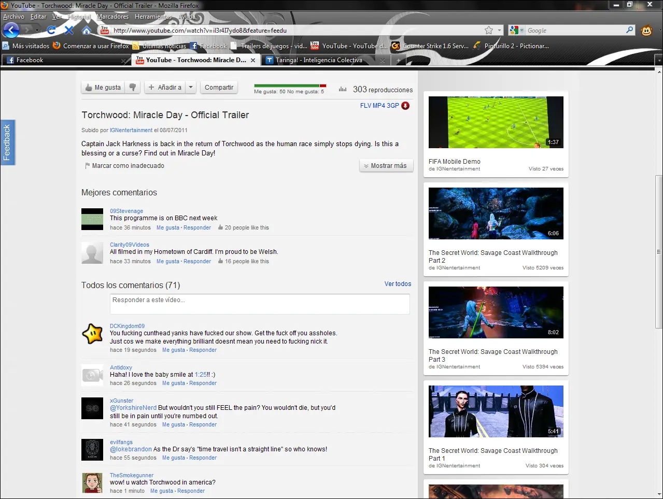Open 09Stevenage's avatar image
The image size is (663, 499).
point(92,219)
